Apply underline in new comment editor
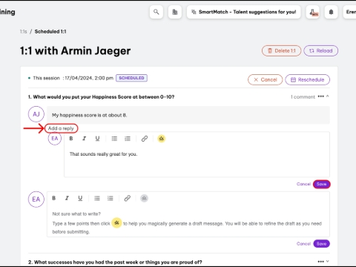Viewport: 356px width, 267px height. click(x=80, y=198)
